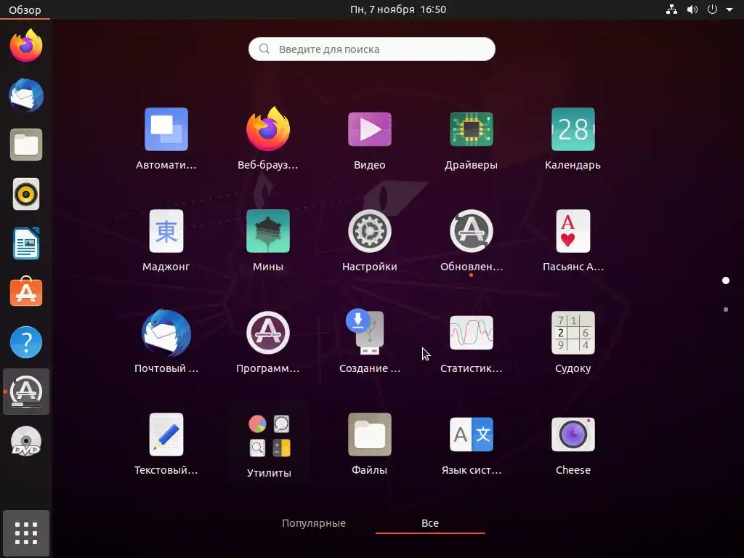This screenshot has width=744, height=558.
Task: Open Файлы file manager in grid
Action: click(x=370, y=434)
